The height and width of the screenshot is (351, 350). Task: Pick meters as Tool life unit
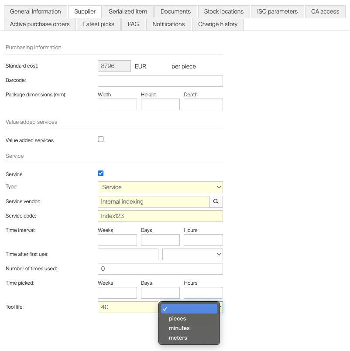click(x=178, y=338)
